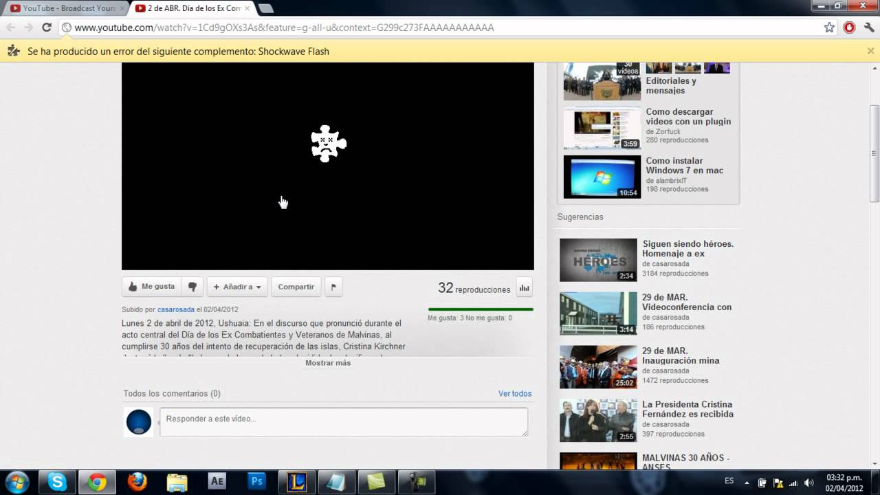Click the Responder a este vídeo field
880x495 pixels.
point(344,421)
